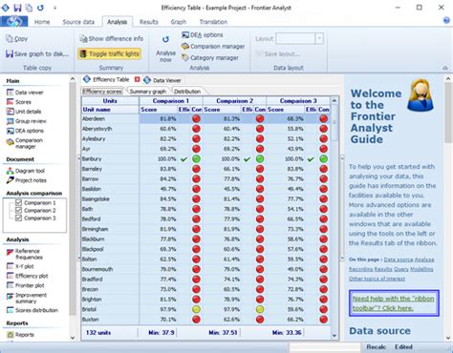Open ribbon toolbar help link
The image size is (453, 353).
click(x=393, y=303)
